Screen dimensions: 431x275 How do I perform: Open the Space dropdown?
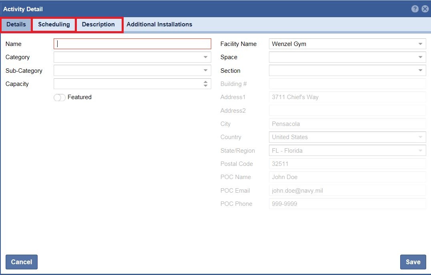(420, 57)
